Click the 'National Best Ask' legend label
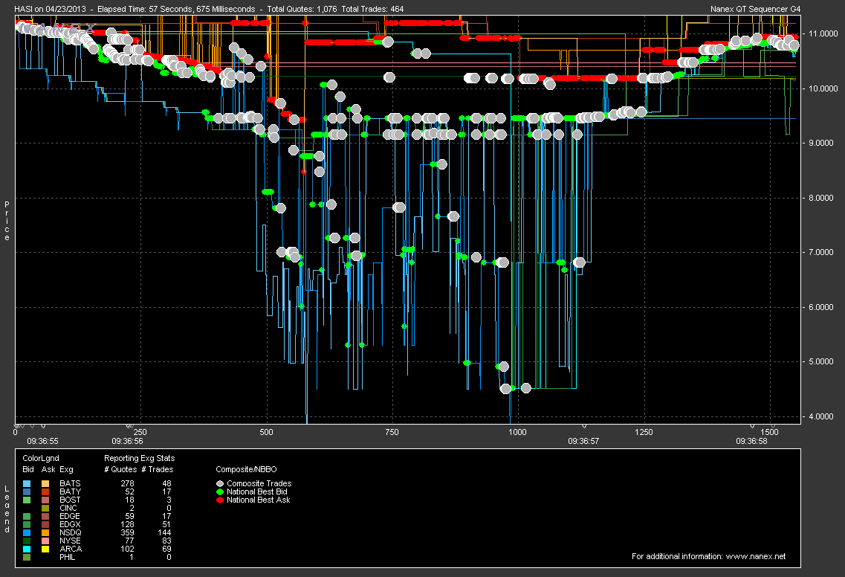This screenshot has width=845, height=577. (258, 500)
